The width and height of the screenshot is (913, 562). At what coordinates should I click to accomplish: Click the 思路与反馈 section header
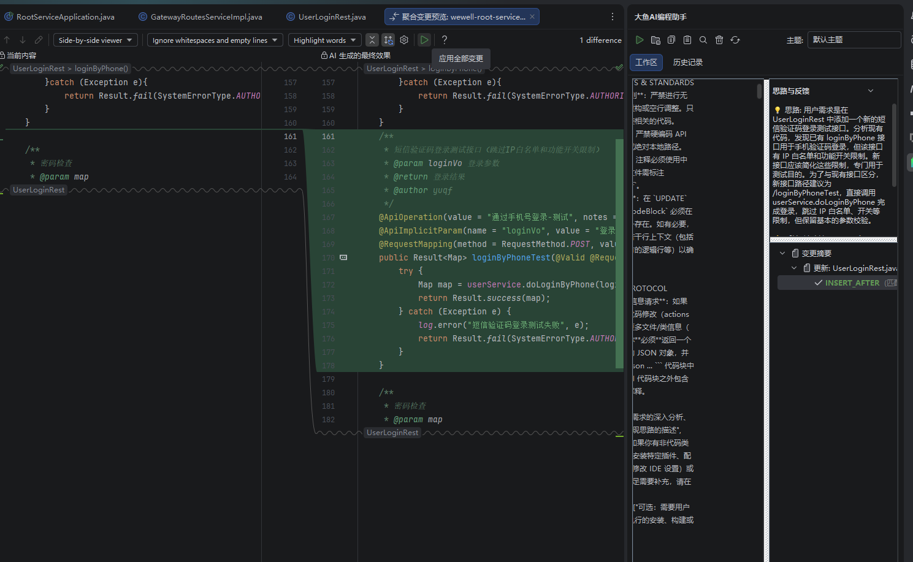click(x=791, y=91)
